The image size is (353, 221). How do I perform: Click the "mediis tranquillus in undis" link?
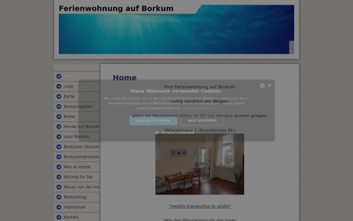[x=199, y=206]
